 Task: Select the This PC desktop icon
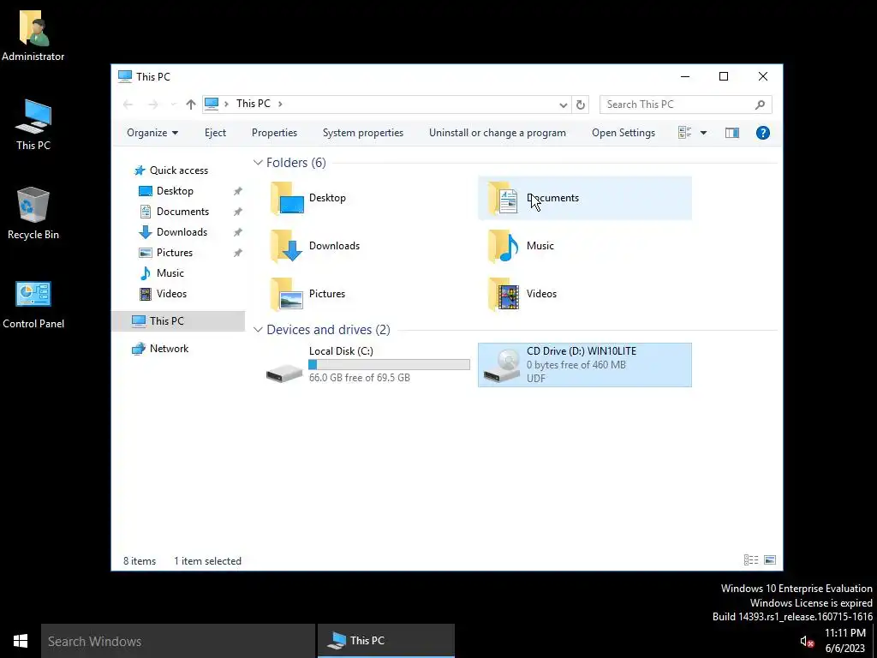(33, 125)
